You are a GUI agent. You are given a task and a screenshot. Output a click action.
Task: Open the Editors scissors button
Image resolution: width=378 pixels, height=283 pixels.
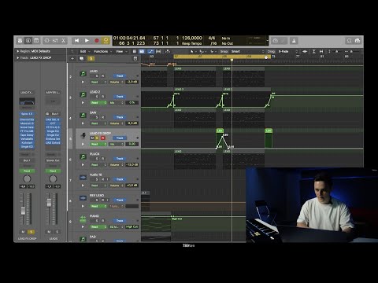click(x=64, y=41)
